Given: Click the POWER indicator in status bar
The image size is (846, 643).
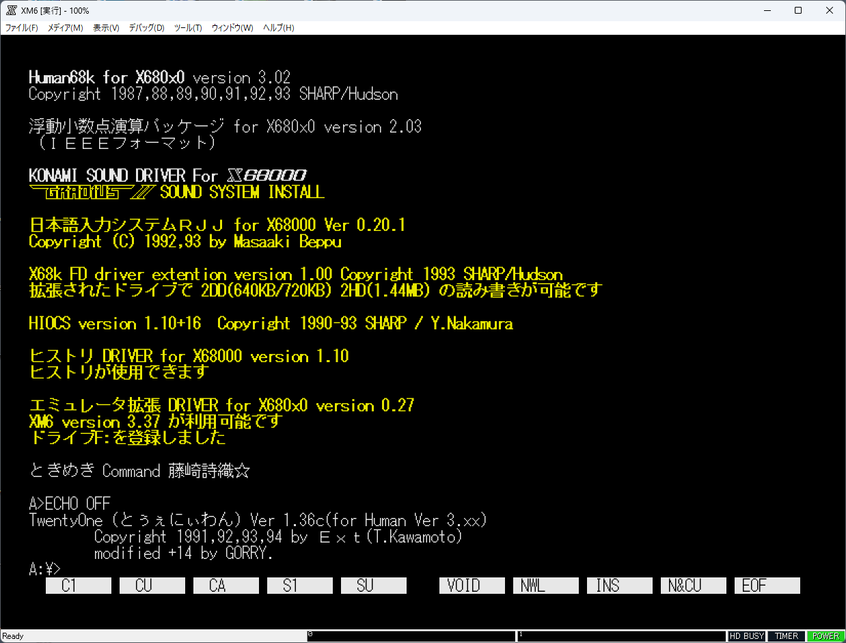Looking at the screenshot, I should click(x=825, y=636).
